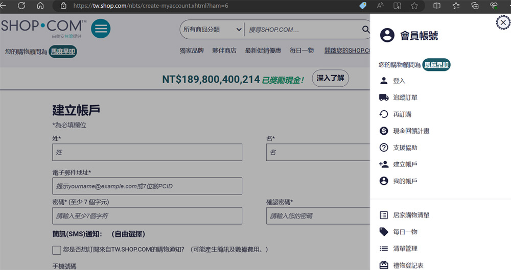Viewport: 511px width, 270px height.
Task: Open 禮物登記表 link in panel
Action: [408, 265]
